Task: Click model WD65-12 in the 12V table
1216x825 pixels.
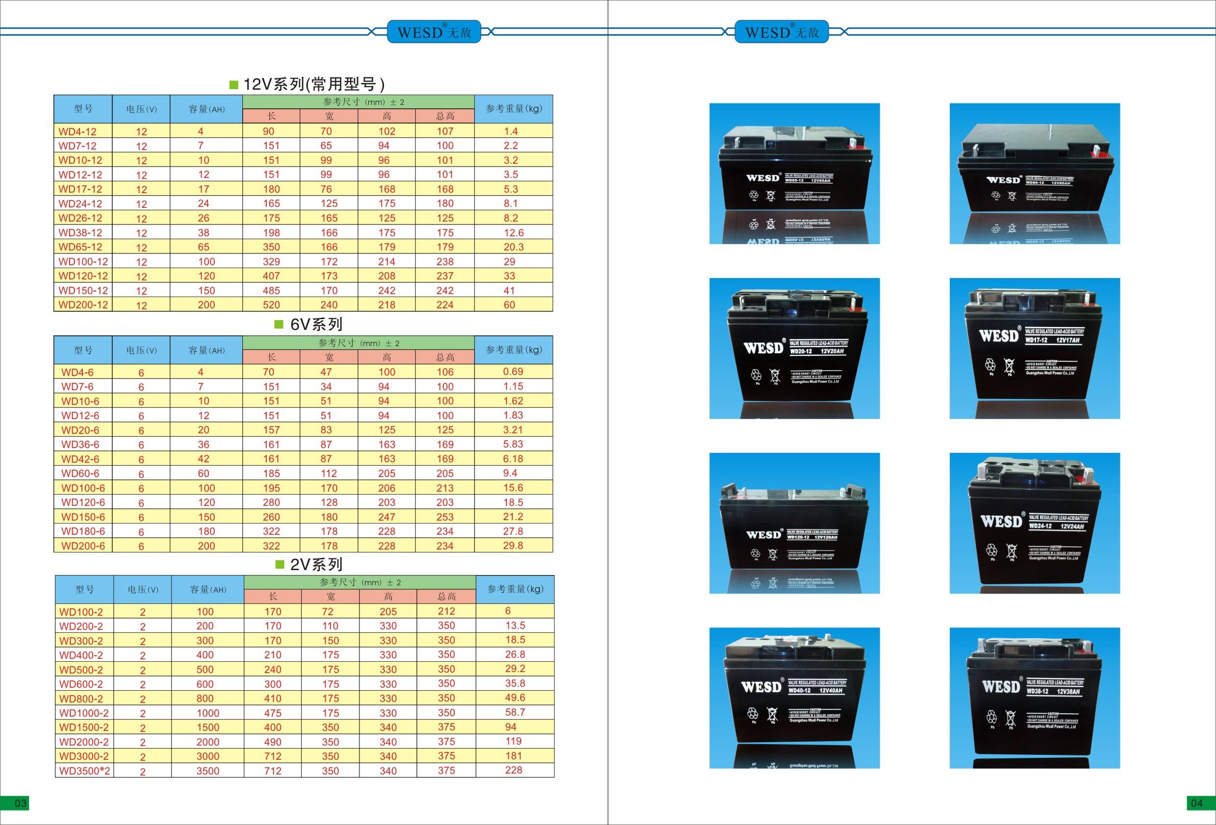Action: (x=83, y=247)
